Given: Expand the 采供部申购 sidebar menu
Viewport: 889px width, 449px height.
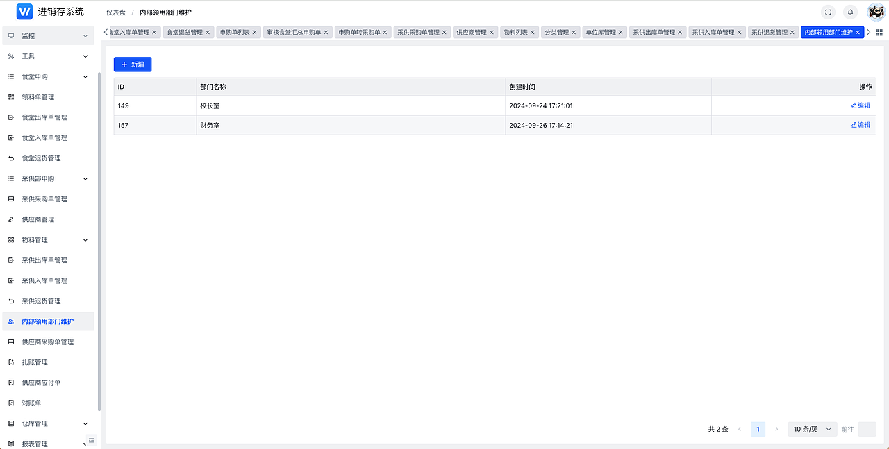Looking at the screenshot, I should [47, 178].
